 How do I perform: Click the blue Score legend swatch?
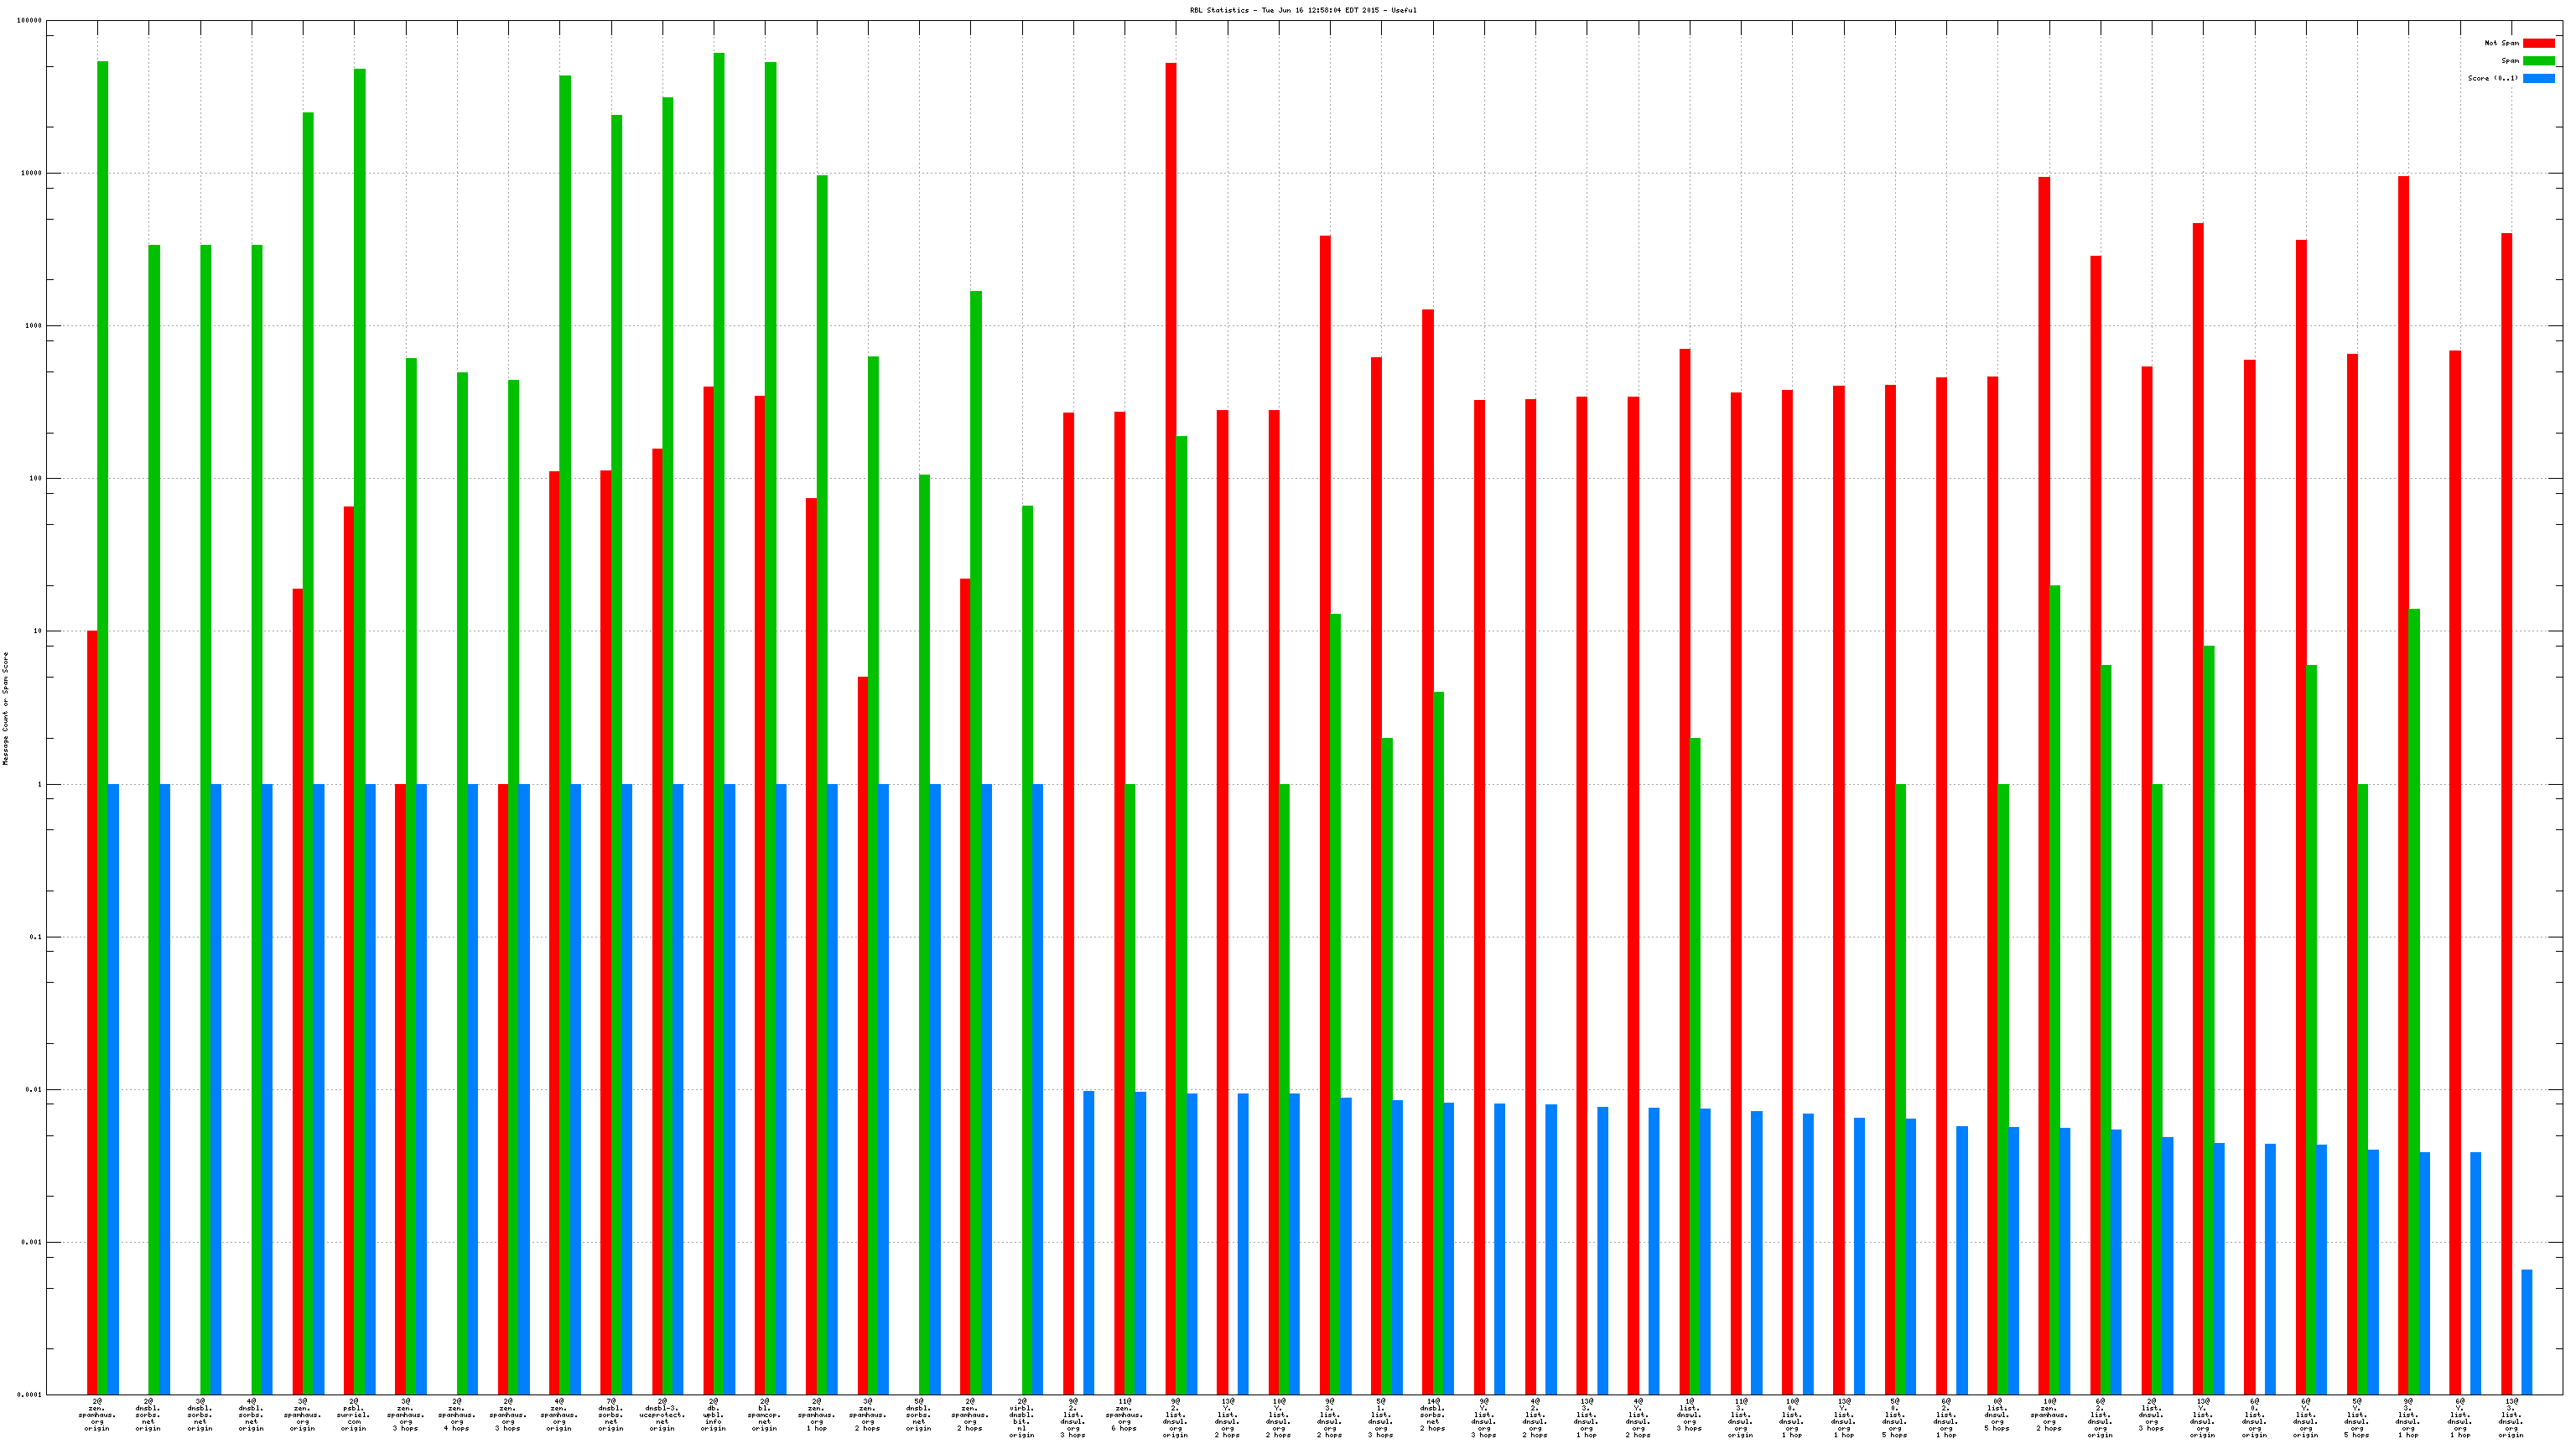click(2538, 78)
